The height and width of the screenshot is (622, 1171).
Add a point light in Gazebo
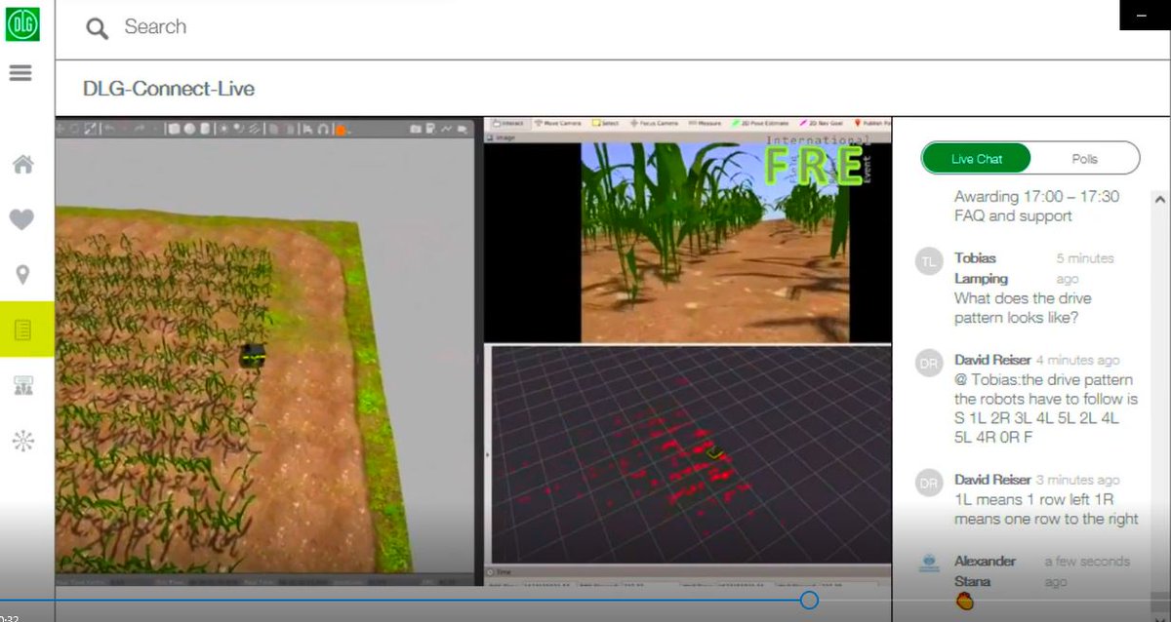[x=223, y=129]
